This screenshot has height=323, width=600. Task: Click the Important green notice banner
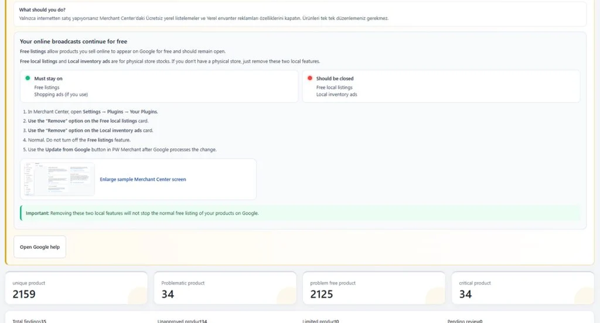(x=301, y=213)
